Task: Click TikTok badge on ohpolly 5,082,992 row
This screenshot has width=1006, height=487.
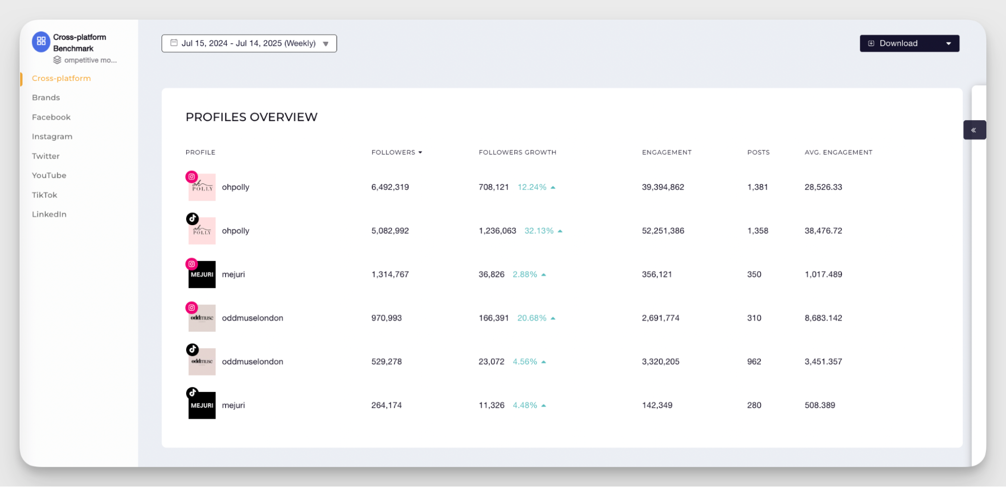Action: 192,219
